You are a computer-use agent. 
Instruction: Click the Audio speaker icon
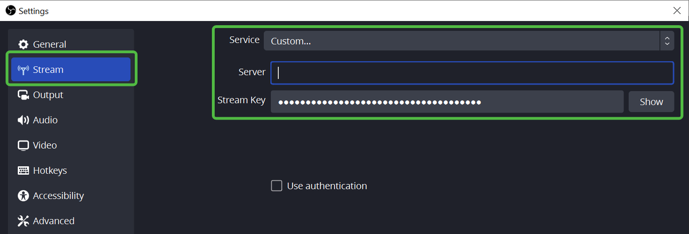tap(23, 120)
